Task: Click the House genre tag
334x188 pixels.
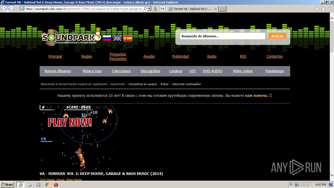Action: pos(60,180)
